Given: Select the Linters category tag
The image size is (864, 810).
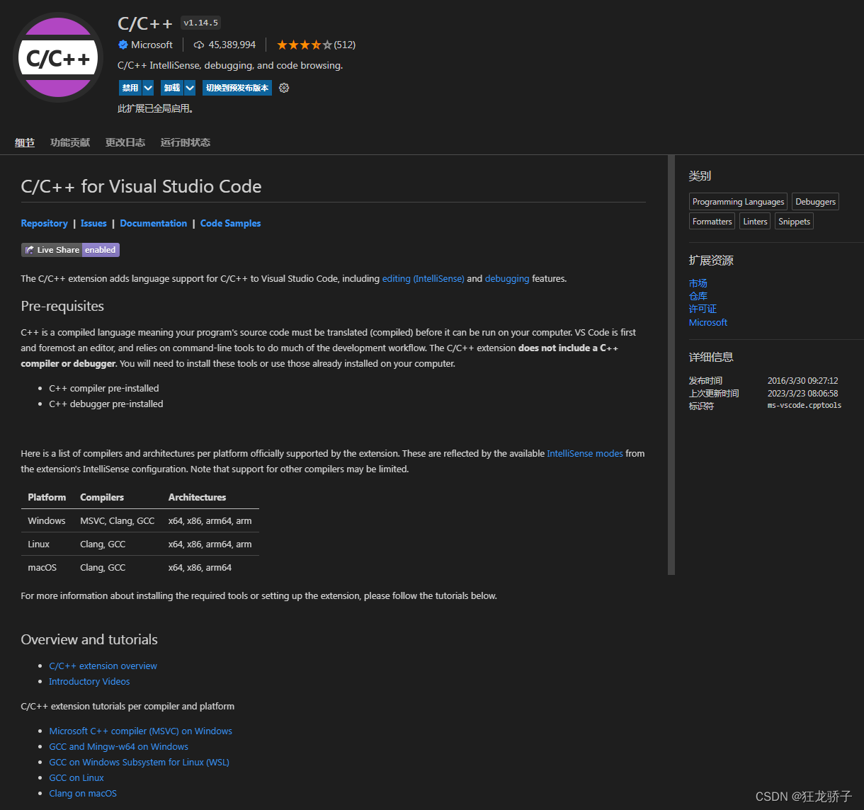Looking at the screenshot, I should [x=755, y=222].
